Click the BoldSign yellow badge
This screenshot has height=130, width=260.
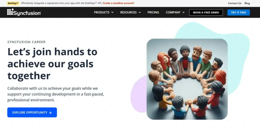(x=13, y=3)
